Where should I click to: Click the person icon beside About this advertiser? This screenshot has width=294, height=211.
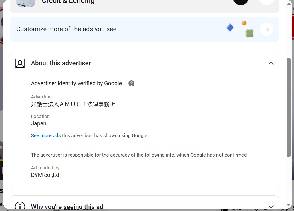pos(20,63)
